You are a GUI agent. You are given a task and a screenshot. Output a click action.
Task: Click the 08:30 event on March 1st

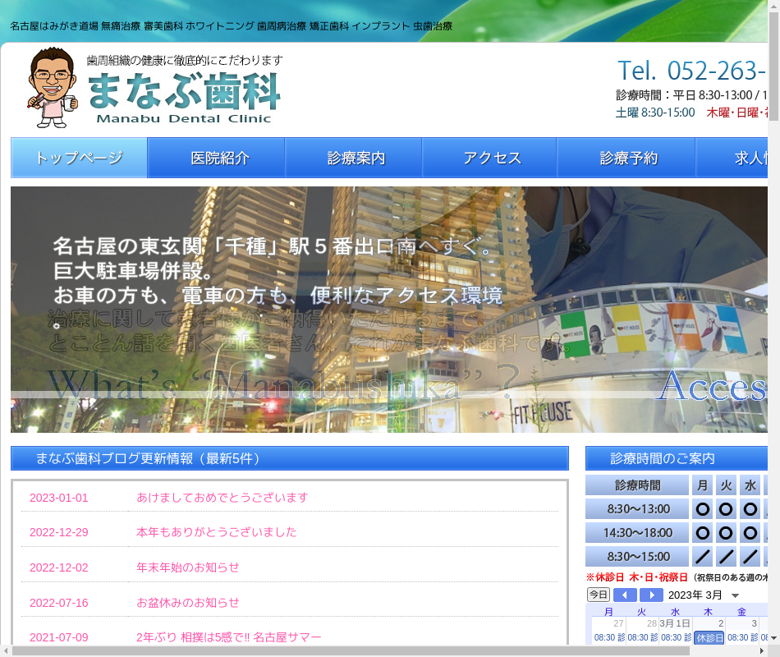pos(676,637)
